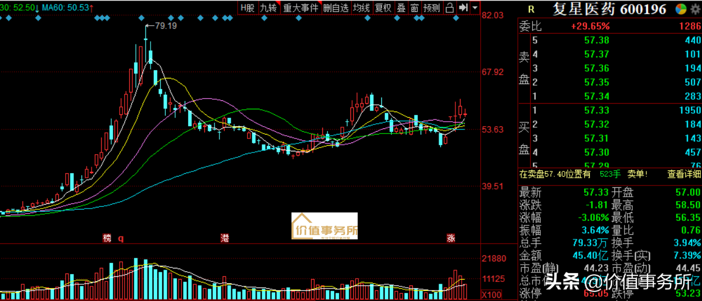Click the 换手 value 3.94%
The height and width of the screenshot is (301, 702).
pos(687,243)
